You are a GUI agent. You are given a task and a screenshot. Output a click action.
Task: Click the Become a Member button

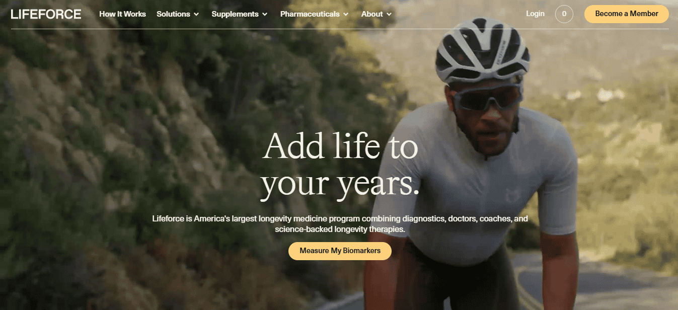pos(627,14)
